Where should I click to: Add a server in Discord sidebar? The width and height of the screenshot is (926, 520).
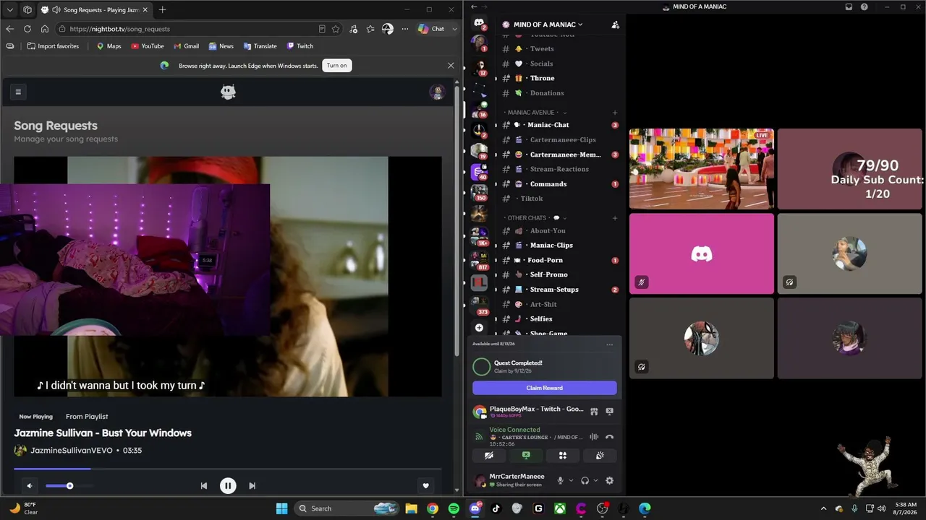479,328
